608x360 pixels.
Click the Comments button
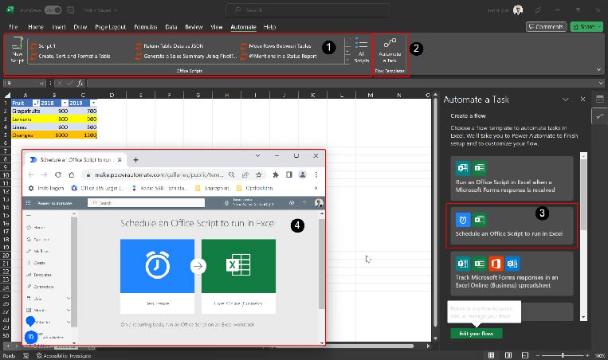coord(547,27)
